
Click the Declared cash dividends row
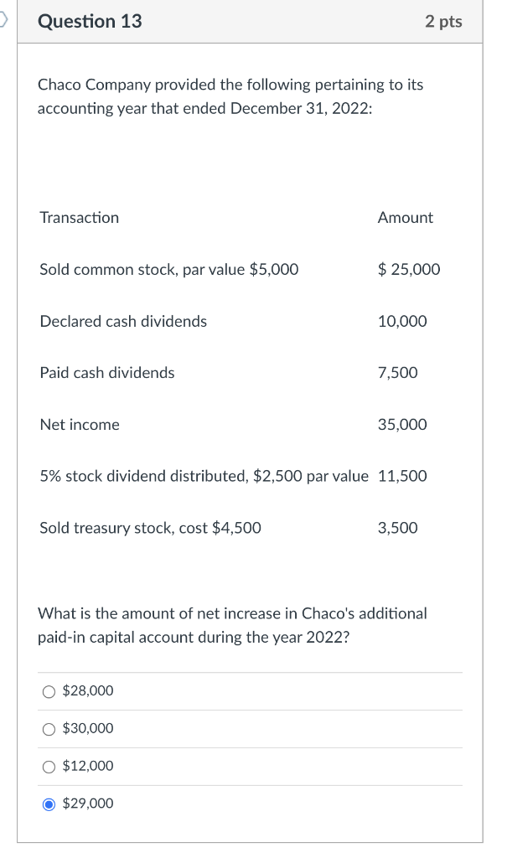tap(123, 322)
